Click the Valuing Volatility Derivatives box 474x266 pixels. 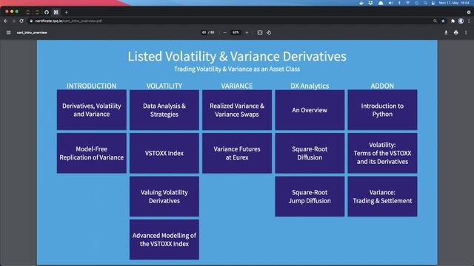click(x=164, y=197)
